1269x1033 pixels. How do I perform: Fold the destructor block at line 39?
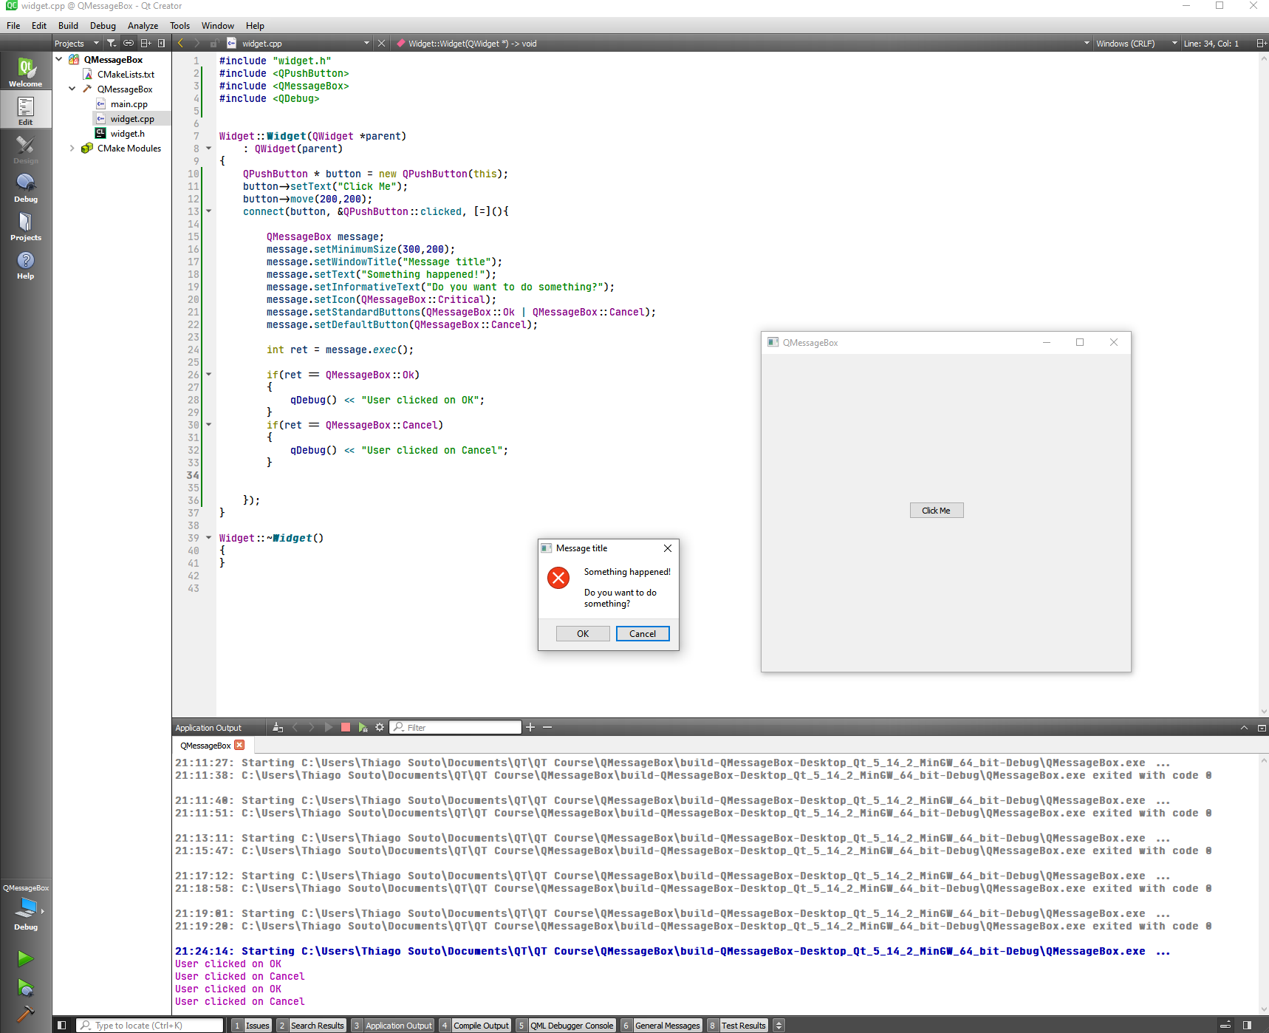point(208,538)
